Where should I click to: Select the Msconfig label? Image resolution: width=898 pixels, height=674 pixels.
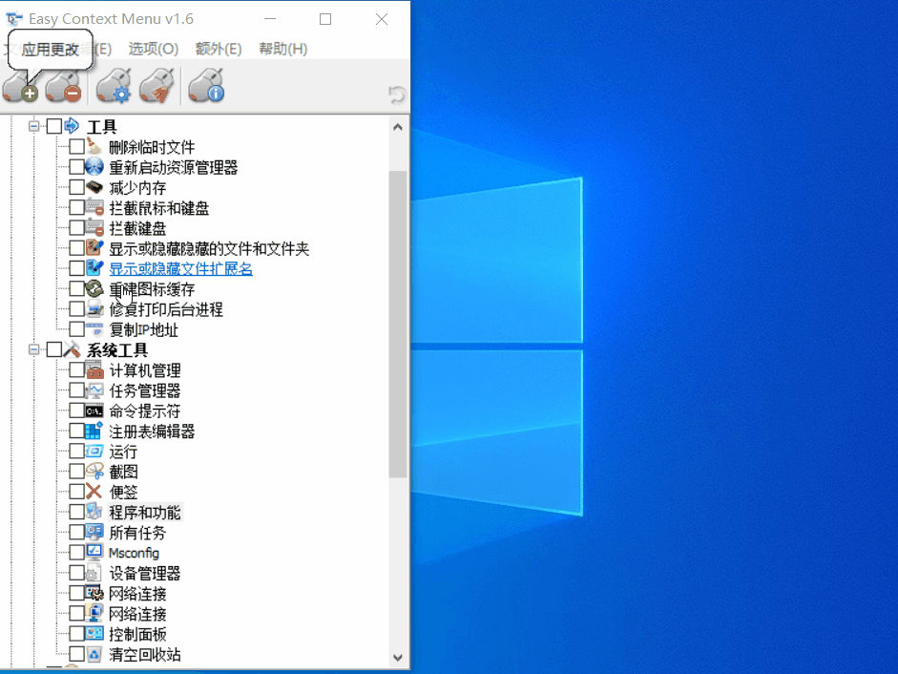tap(134, 553)
